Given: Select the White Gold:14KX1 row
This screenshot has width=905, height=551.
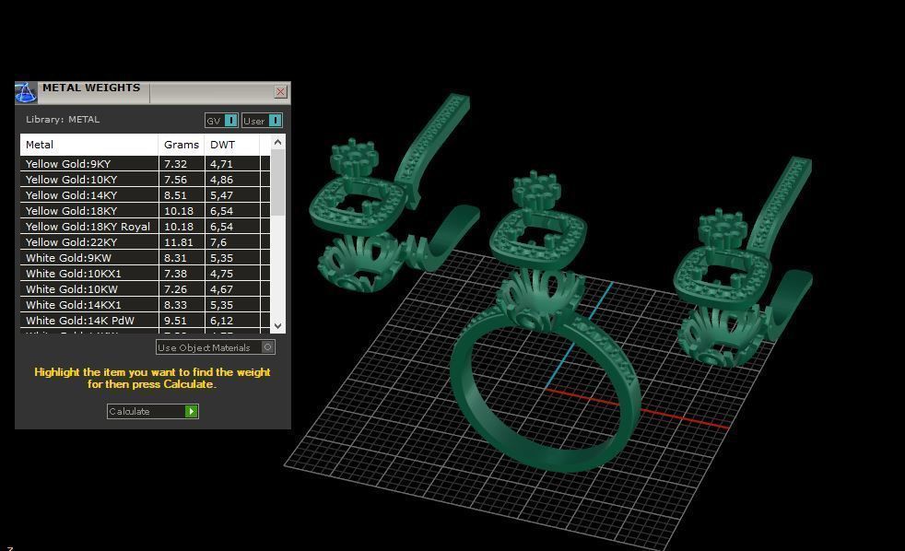Looking at the screenshot, I should point(146,305).
